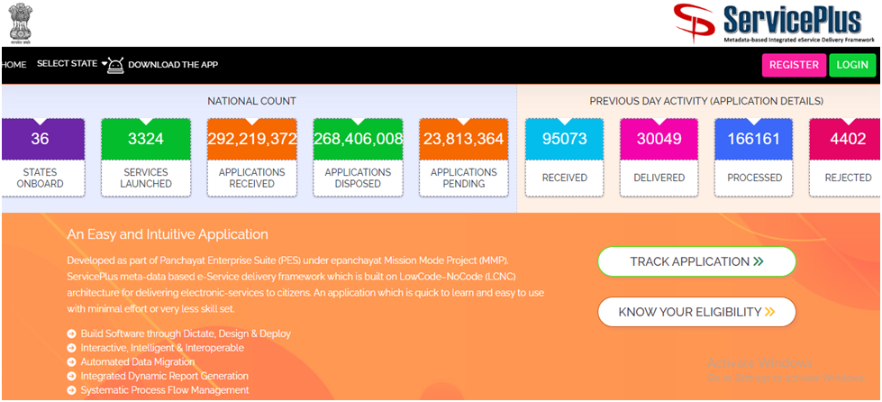Click the double chevron in KNOW YOUR ELIGIBILITY
Viewport: 882px width, 402px height.
tap(769, 313)
